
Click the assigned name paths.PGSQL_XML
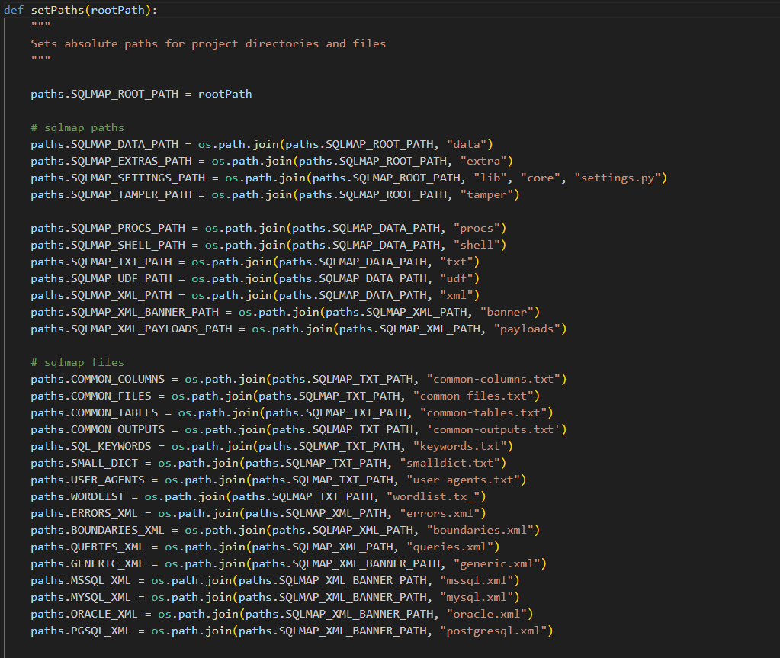pos(81,631)
